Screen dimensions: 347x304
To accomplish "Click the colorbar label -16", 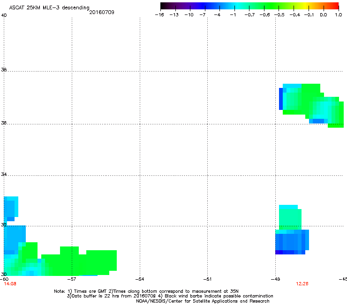I will pyautogui.click(x=159, y=15).
